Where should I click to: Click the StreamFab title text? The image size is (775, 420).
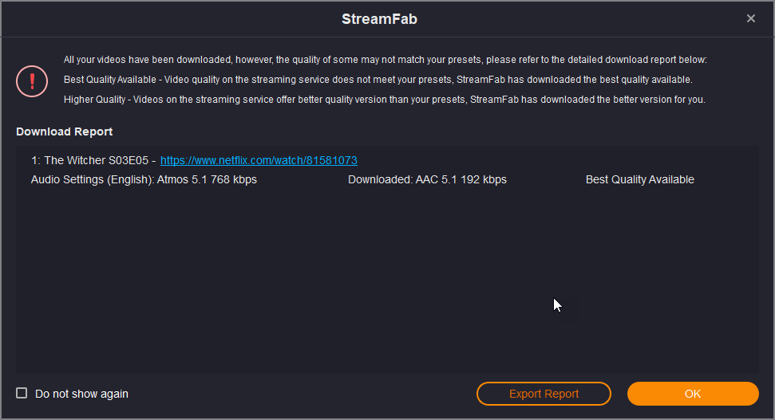point(379,19)
